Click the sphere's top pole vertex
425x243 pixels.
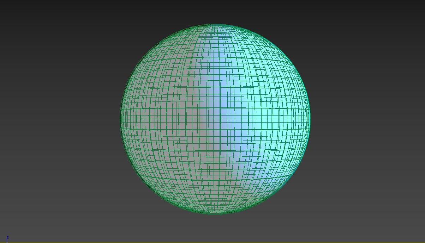[216, 25]
